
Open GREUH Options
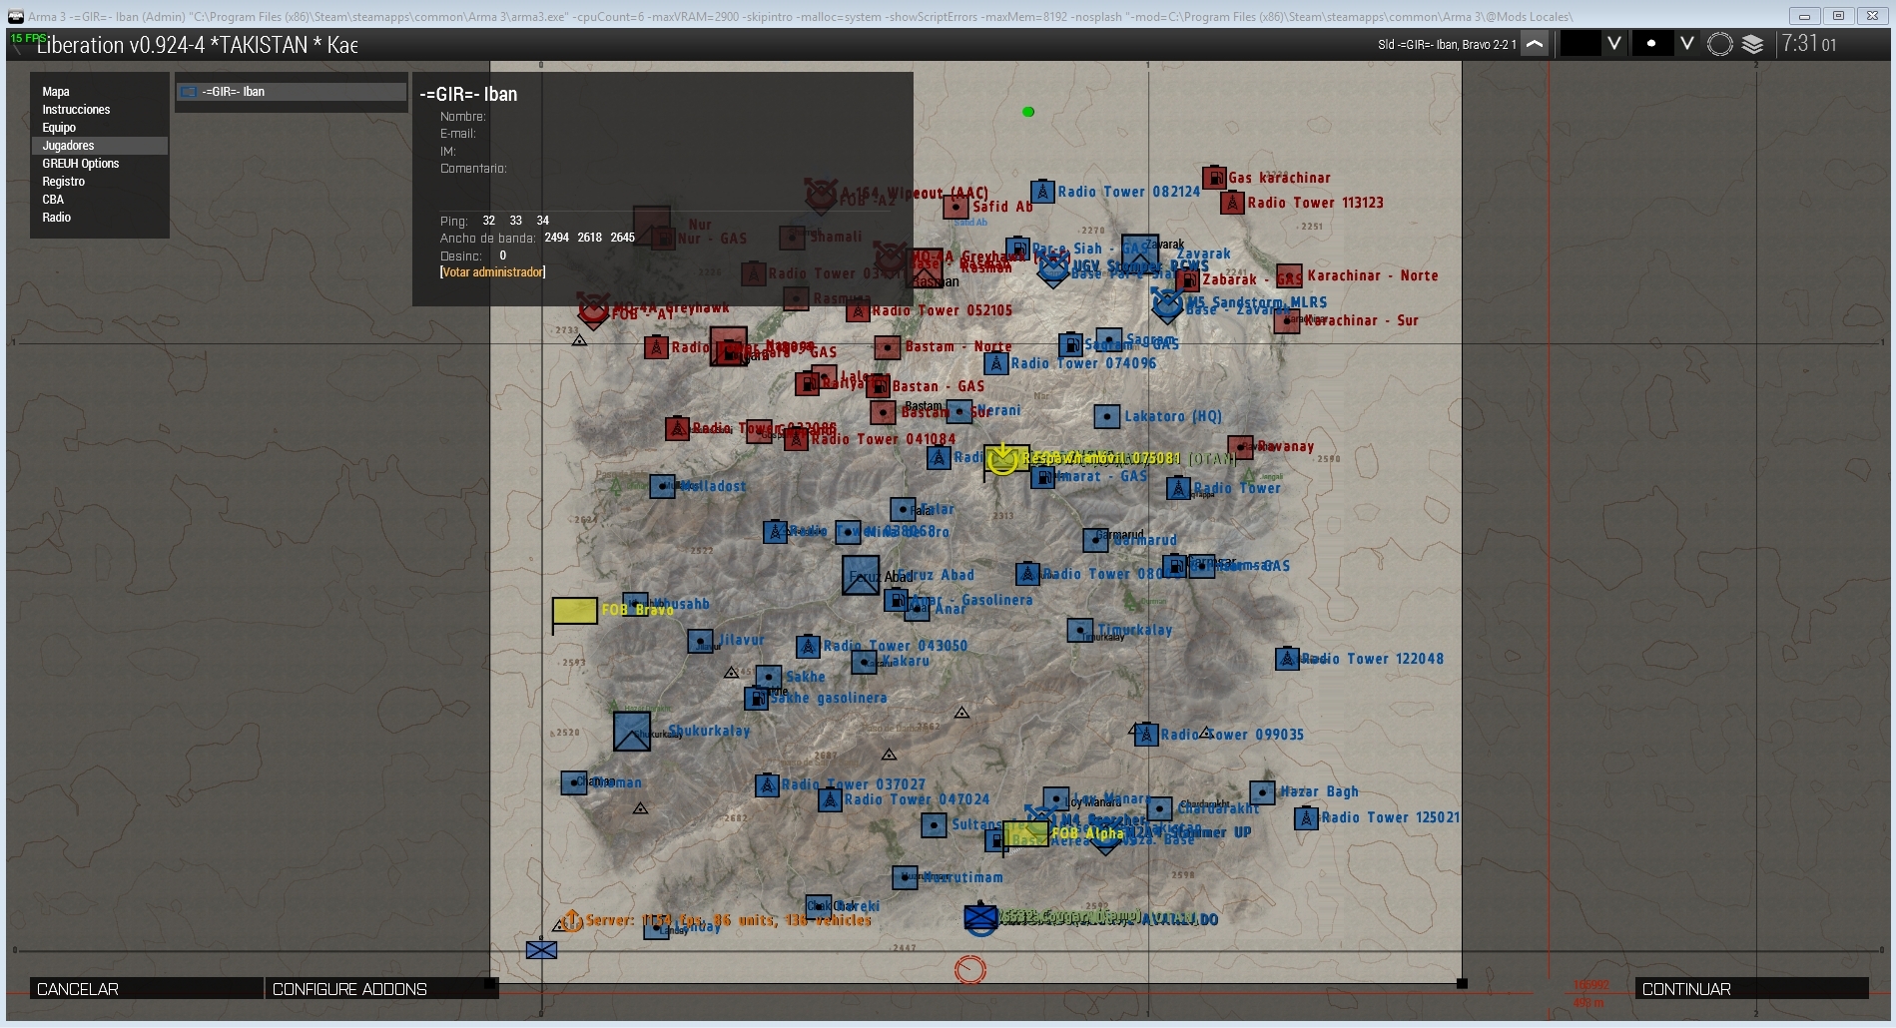[80, 164]
